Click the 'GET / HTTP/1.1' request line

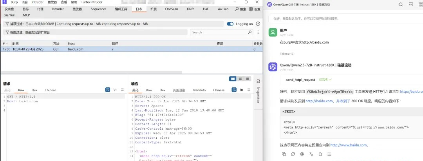[x=21, y=96]
